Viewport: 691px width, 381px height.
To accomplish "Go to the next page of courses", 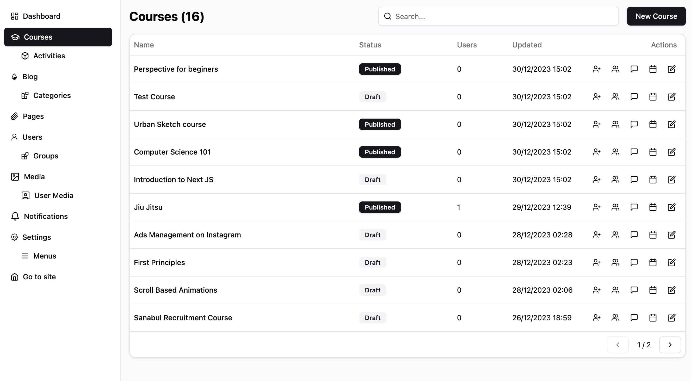I will [670, 345].
